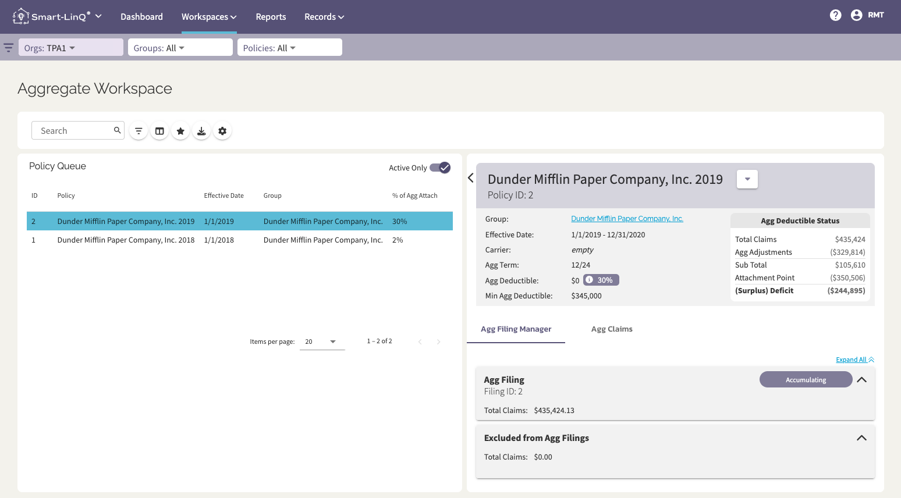
Task: Sort by the Group column header
Action: (x=272, y=195)
